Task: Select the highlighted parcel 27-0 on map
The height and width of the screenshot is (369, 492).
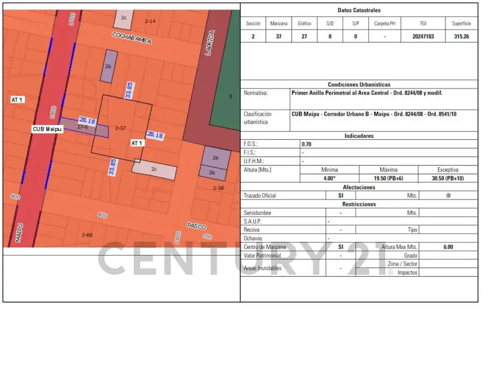Action: click(x=83, y=127)
